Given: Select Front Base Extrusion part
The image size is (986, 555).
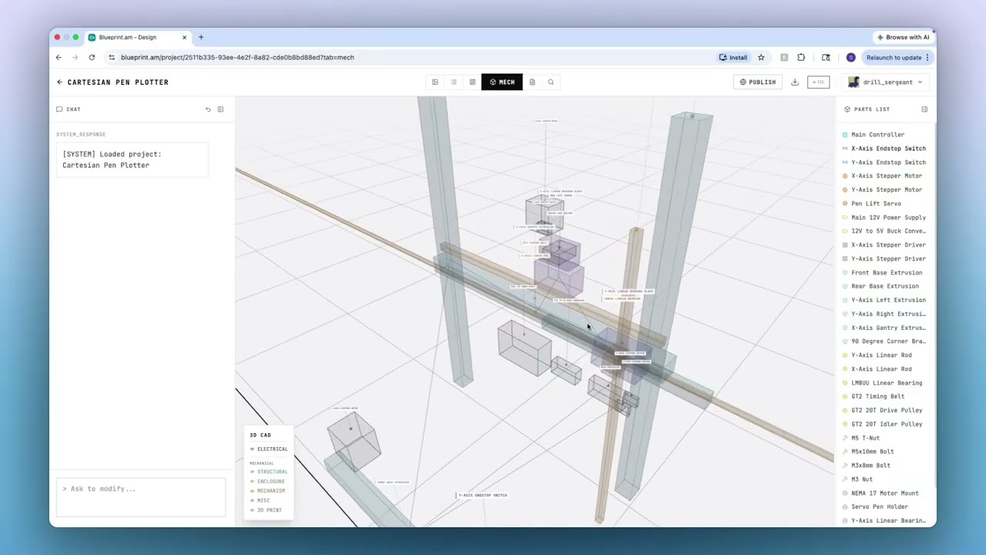Looking at the screenshot, I should coord(886,273).
